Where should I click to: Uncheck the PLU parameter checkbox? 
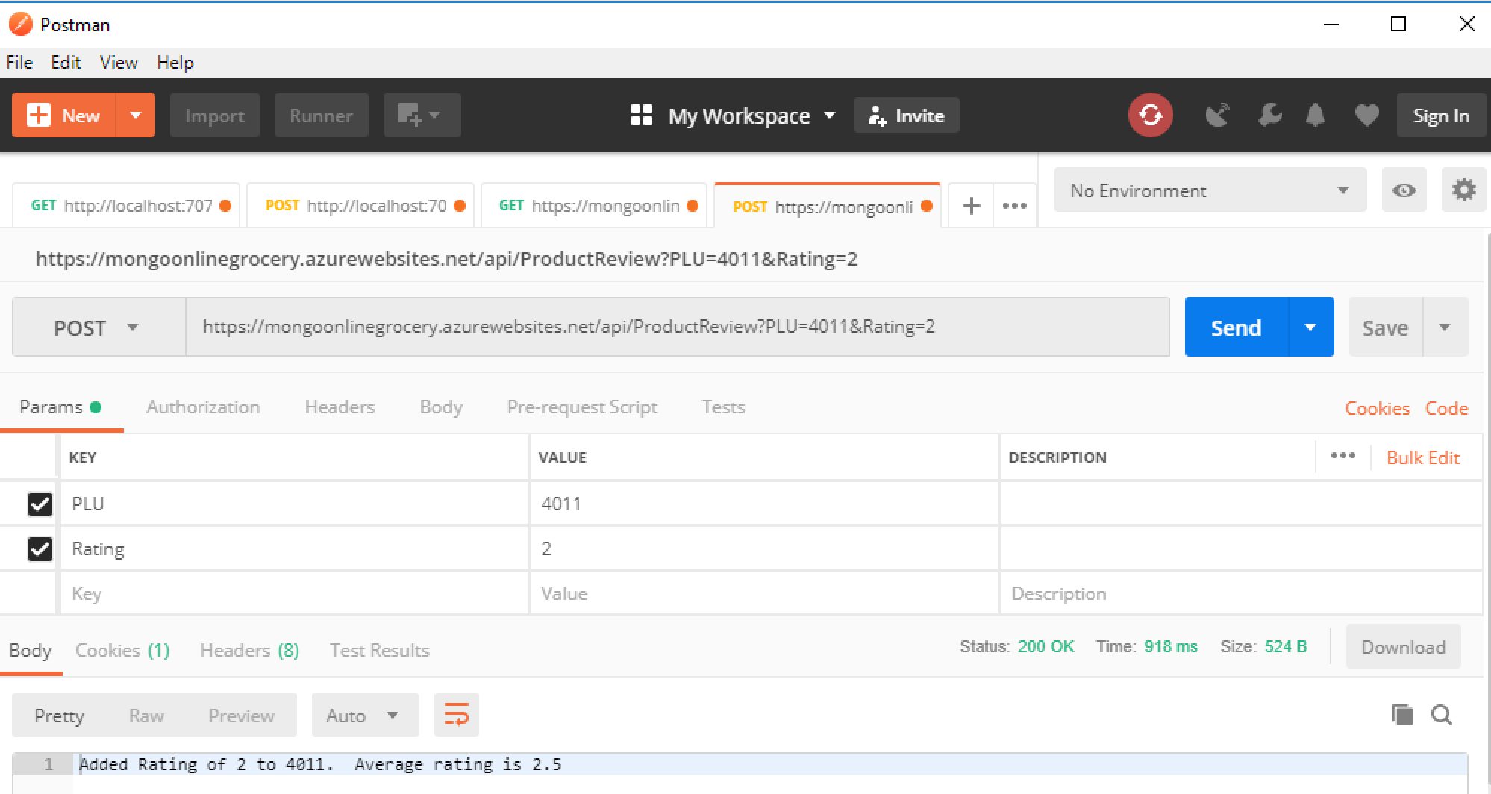40,504
